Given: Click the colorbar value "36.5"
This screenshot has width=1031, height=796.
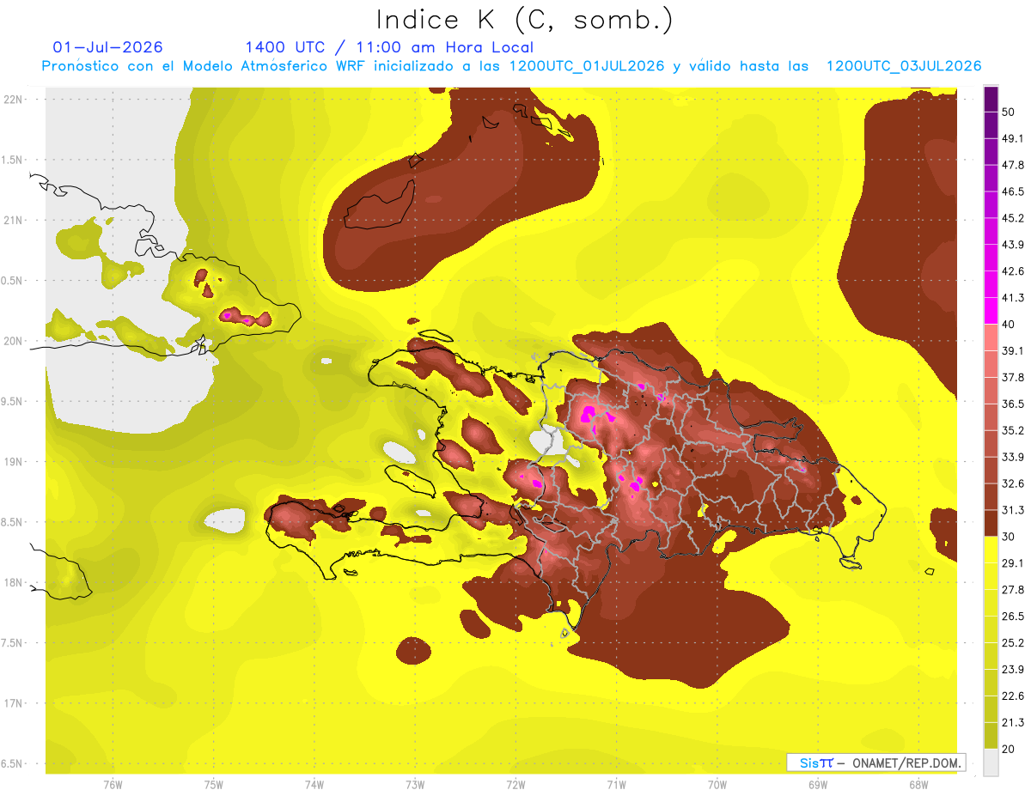Looking at the screenshot, I should pos(1013,404).
